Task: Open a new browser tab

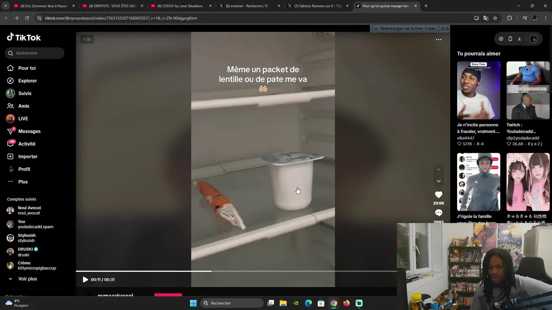Action: pyautogui.click(x=426, y=6)
